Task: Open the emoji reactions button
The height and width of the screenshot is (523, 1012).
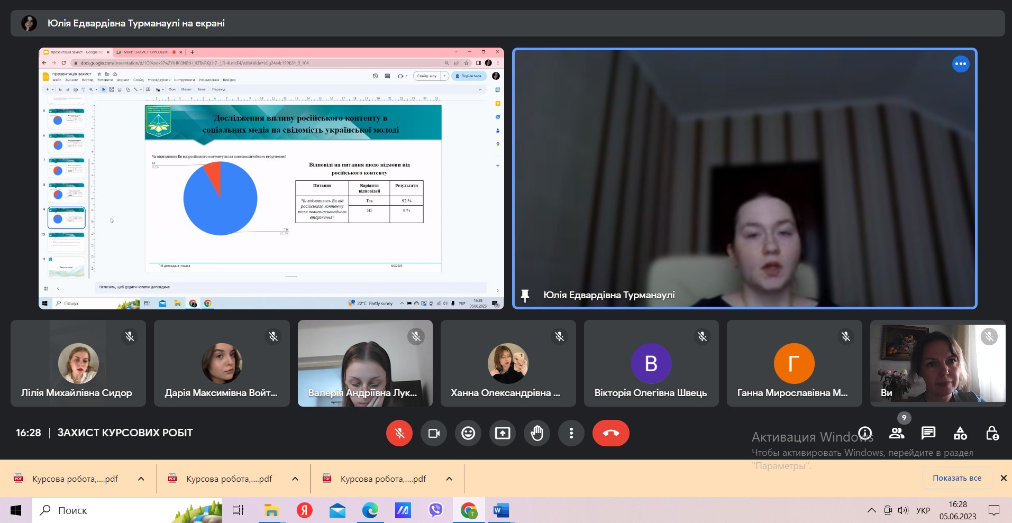Action: tap(468, 433)
